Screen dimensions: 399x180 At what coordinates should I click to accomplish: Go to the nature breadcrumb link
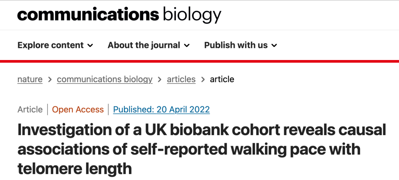[x=30, y=80]
